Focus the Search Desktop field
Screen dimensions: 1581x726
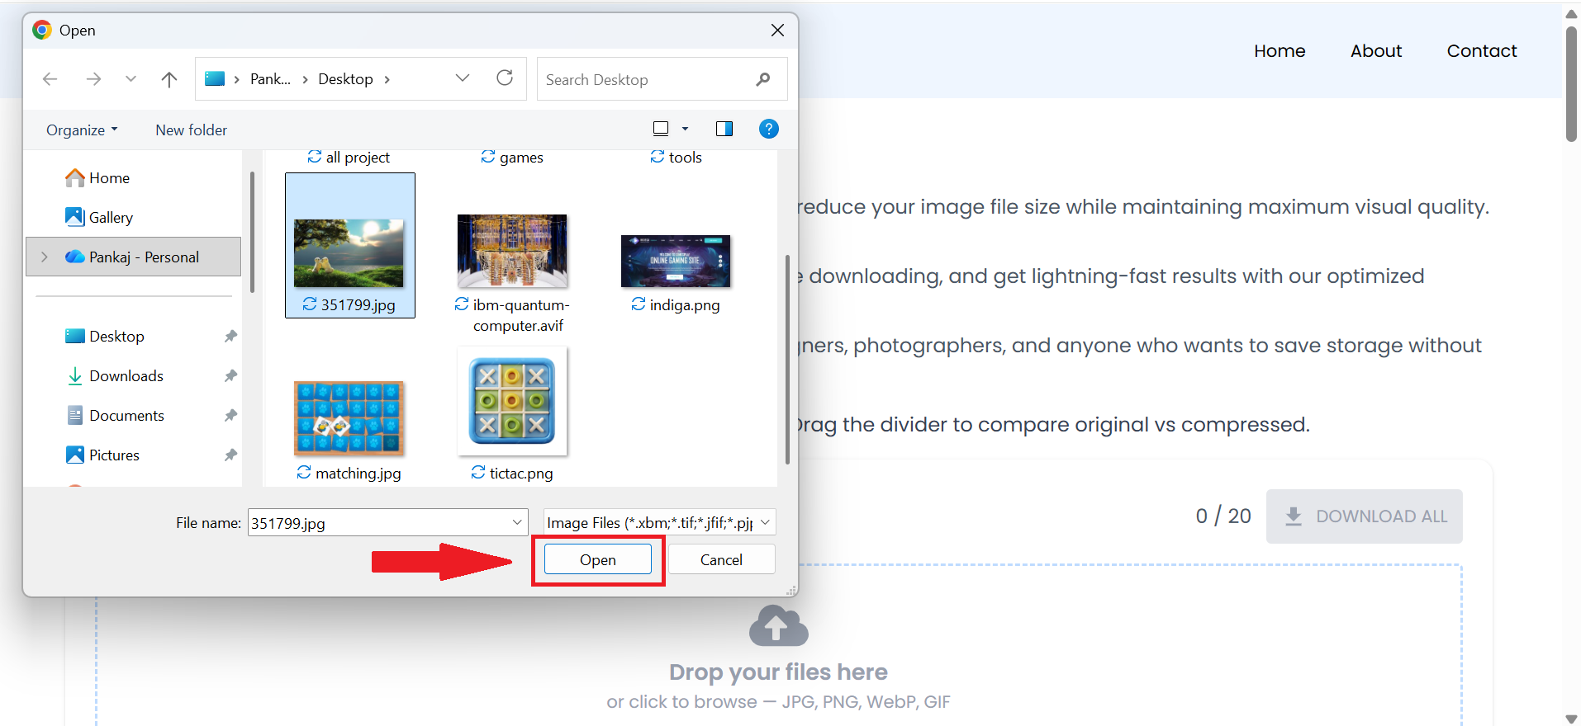click(x=662, y=79)
